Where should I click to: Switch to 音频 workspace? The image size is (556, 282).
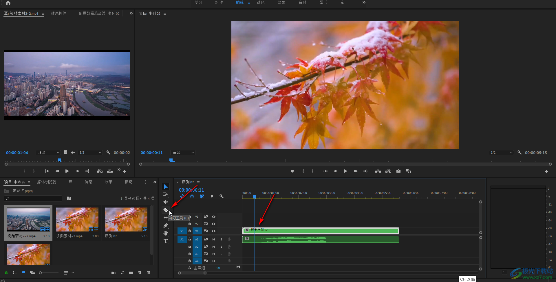coord(302,3)
